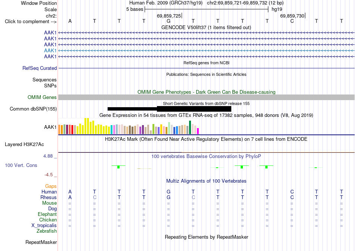355x251 pixels.
Task: Click the -4.5 PhyloP lower value
Action: pyautogui.click(x=49, y=175)
